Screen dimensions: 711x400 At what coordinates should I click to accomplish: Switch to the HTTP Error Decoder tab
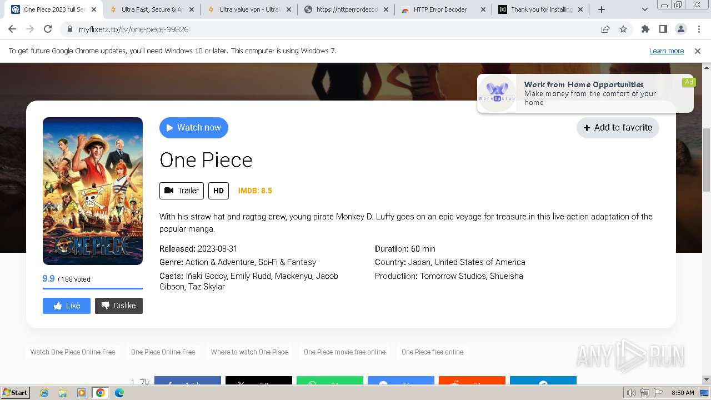(x=443, y=9)
